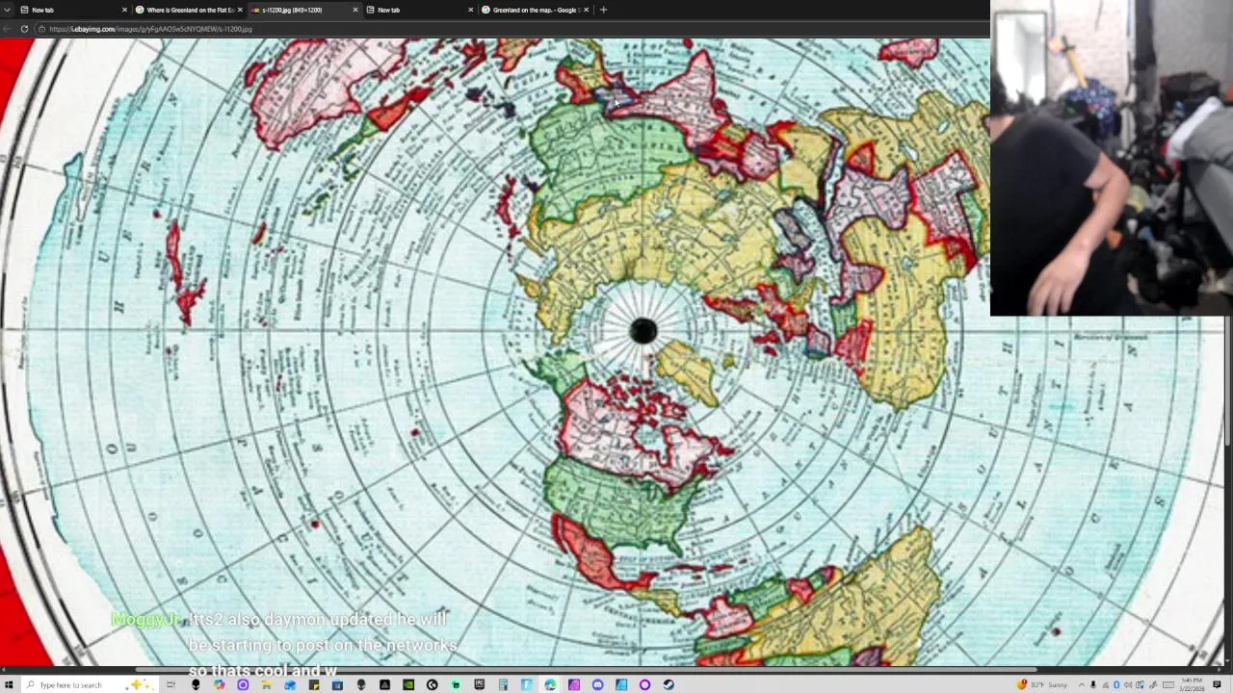The image size is (1233, 693).
Task: Click the microphone icon in system tray
Action: (x=1093, y=684)
